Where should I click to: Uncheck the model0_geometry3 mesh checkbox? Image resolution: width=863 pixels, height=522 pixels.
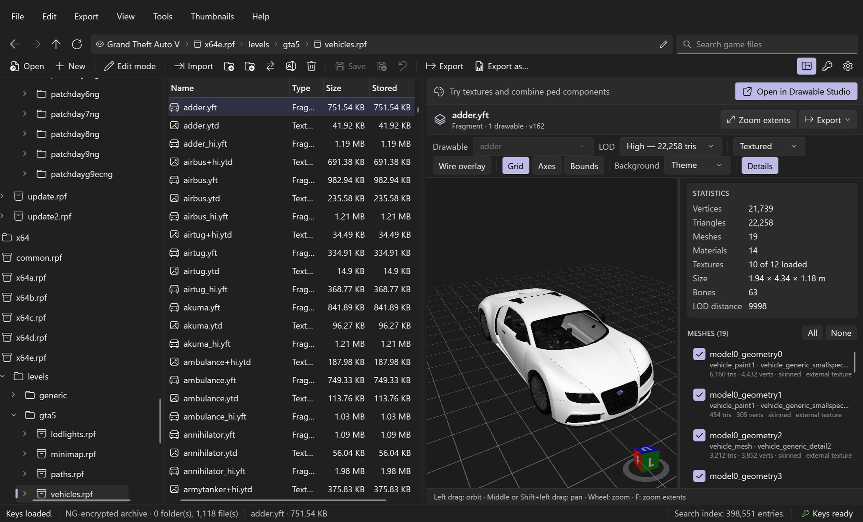coord(699,476)
